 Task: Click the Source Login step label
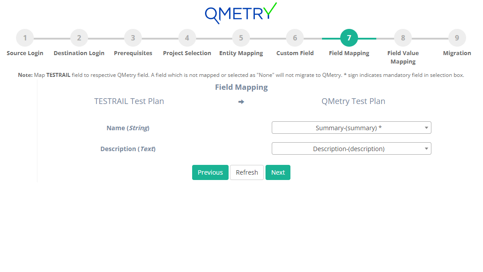tap(25, 53)
